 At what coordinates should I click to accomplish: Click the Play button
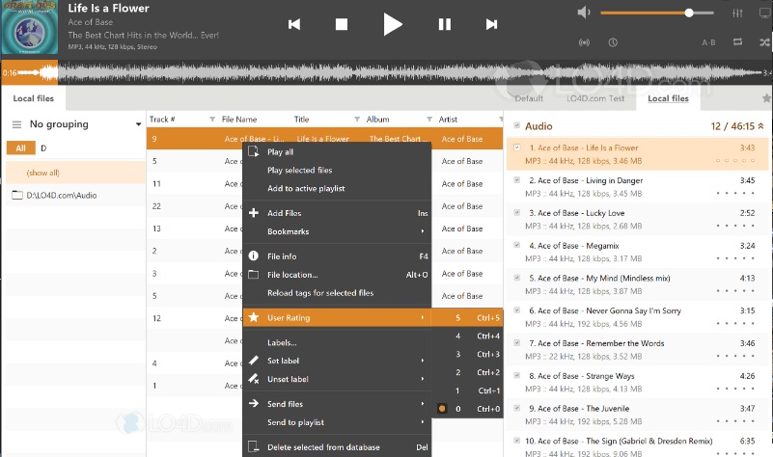[392, 24]
